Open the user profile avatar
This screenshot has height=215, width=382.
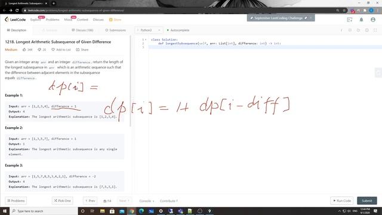click(x=373, y=20)
